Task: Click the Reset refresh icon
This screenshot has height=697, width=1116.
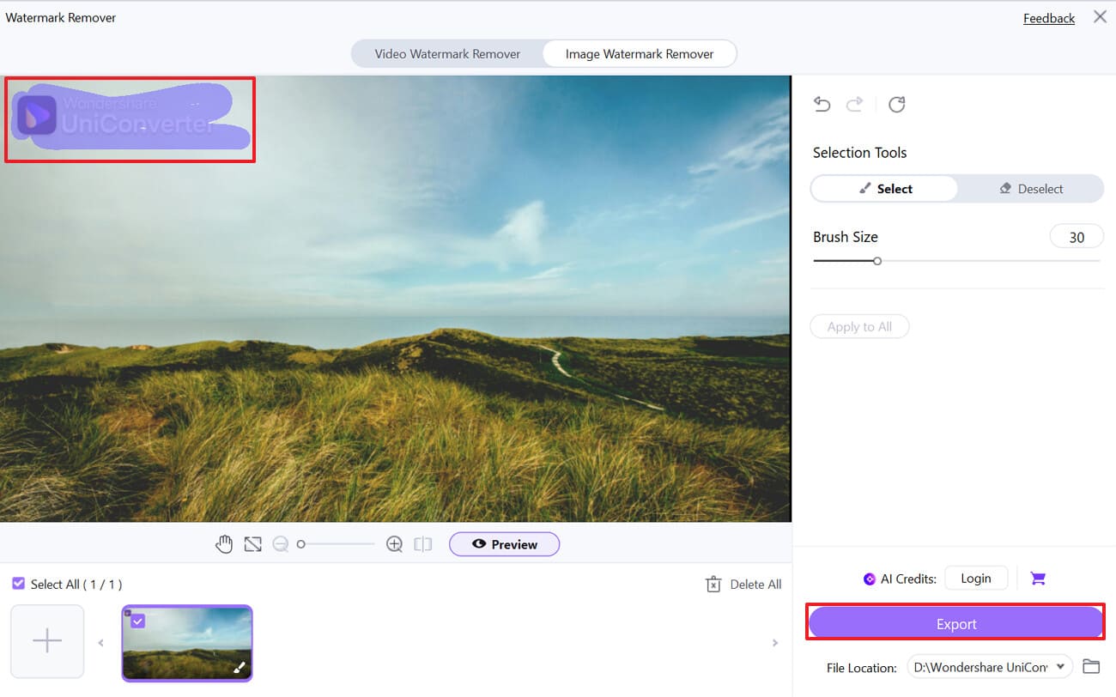Action: click(896, 104)
